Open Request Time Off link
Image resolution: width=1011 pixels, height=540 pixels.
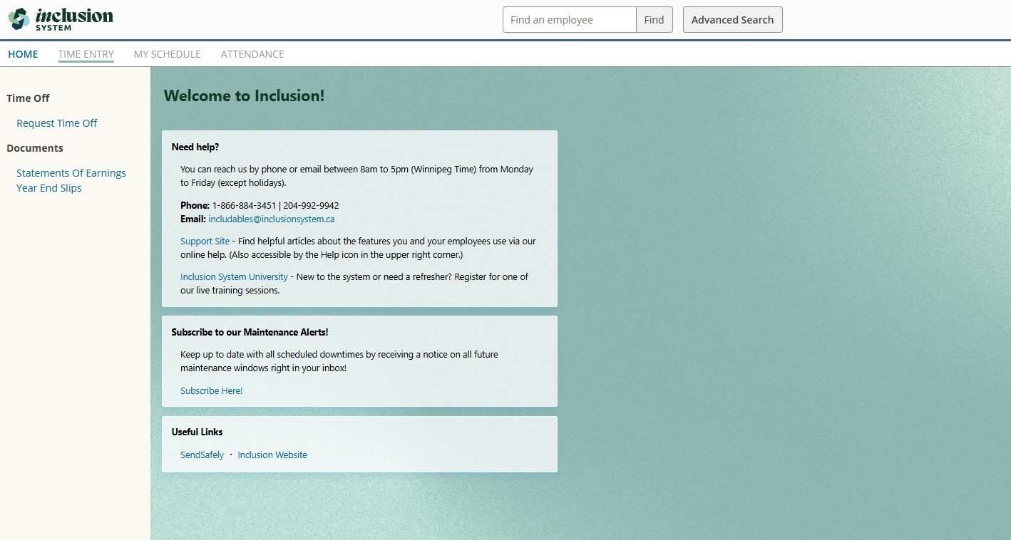[57, 123]
